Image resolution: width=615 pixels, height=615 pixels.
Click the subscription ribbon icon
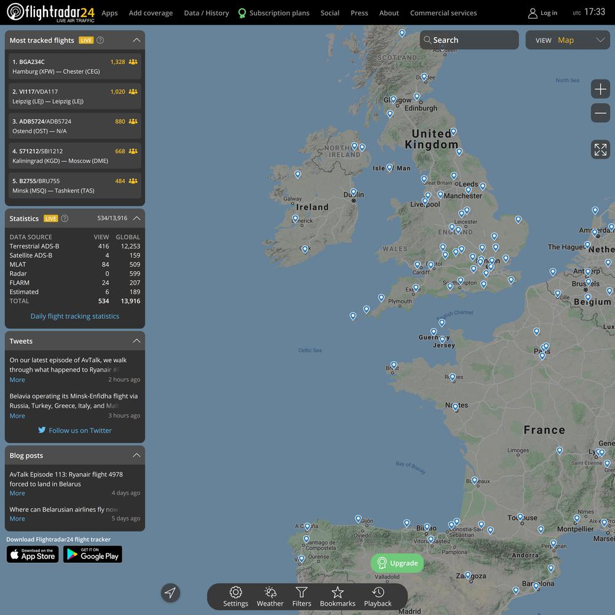pyautogui.click(x=242, y=14)
